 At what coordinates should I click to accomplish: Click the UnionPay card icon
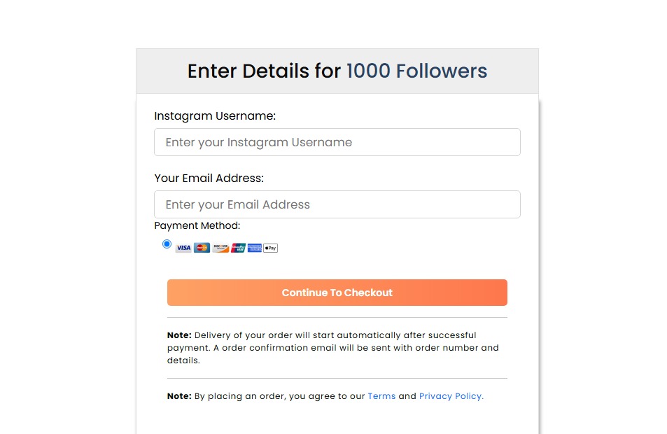pos(238,248)
